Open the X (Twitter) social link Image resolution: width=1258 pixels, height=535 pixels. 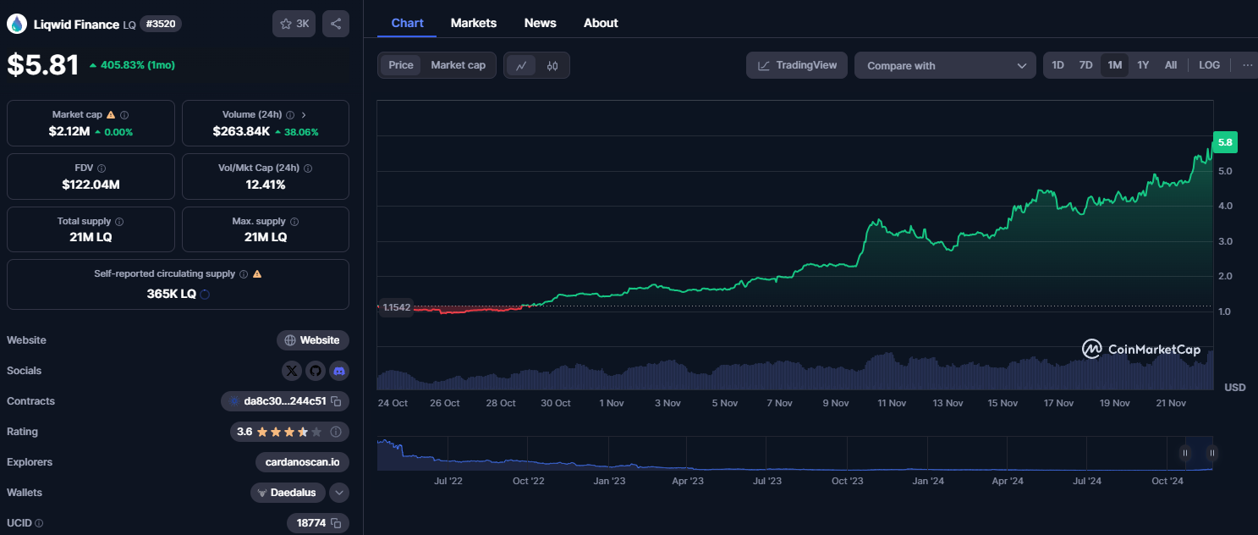tap(292, 371)
